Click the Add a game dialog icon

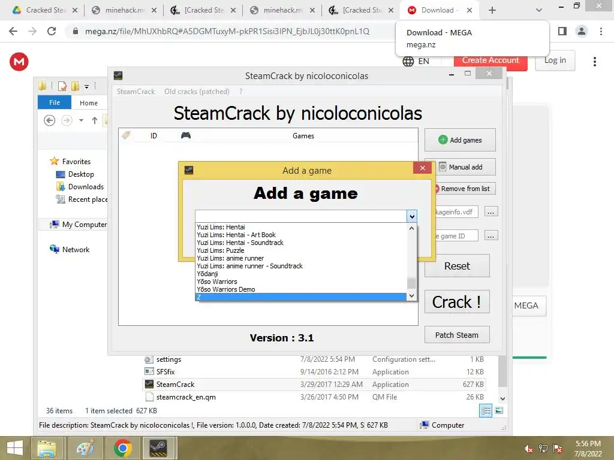click(x=189, y=170)
